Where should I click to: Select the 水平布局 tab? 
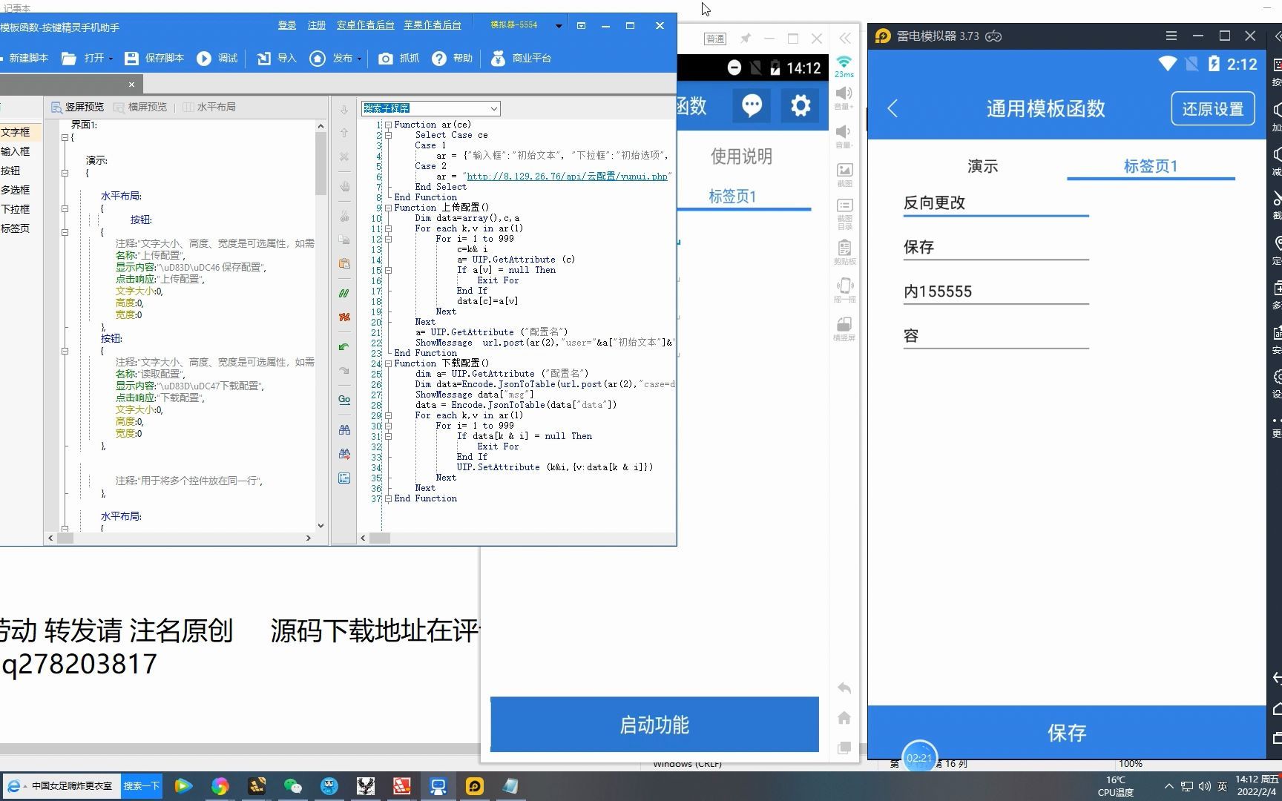pos(209,107)
